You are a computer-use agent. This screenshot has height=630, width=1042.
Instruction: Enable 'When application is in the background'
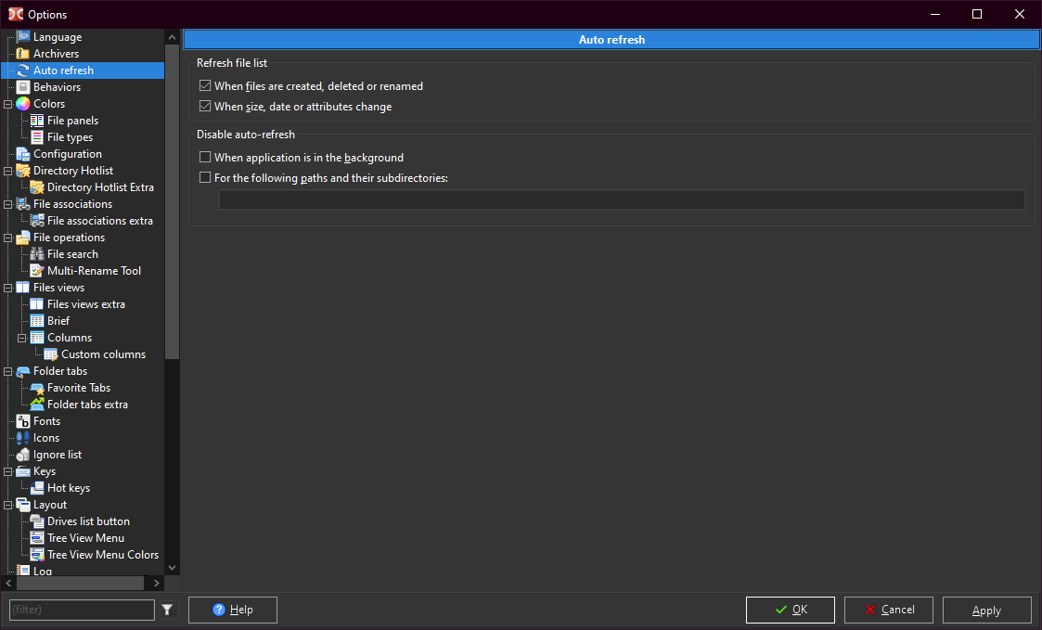(205, 158)
